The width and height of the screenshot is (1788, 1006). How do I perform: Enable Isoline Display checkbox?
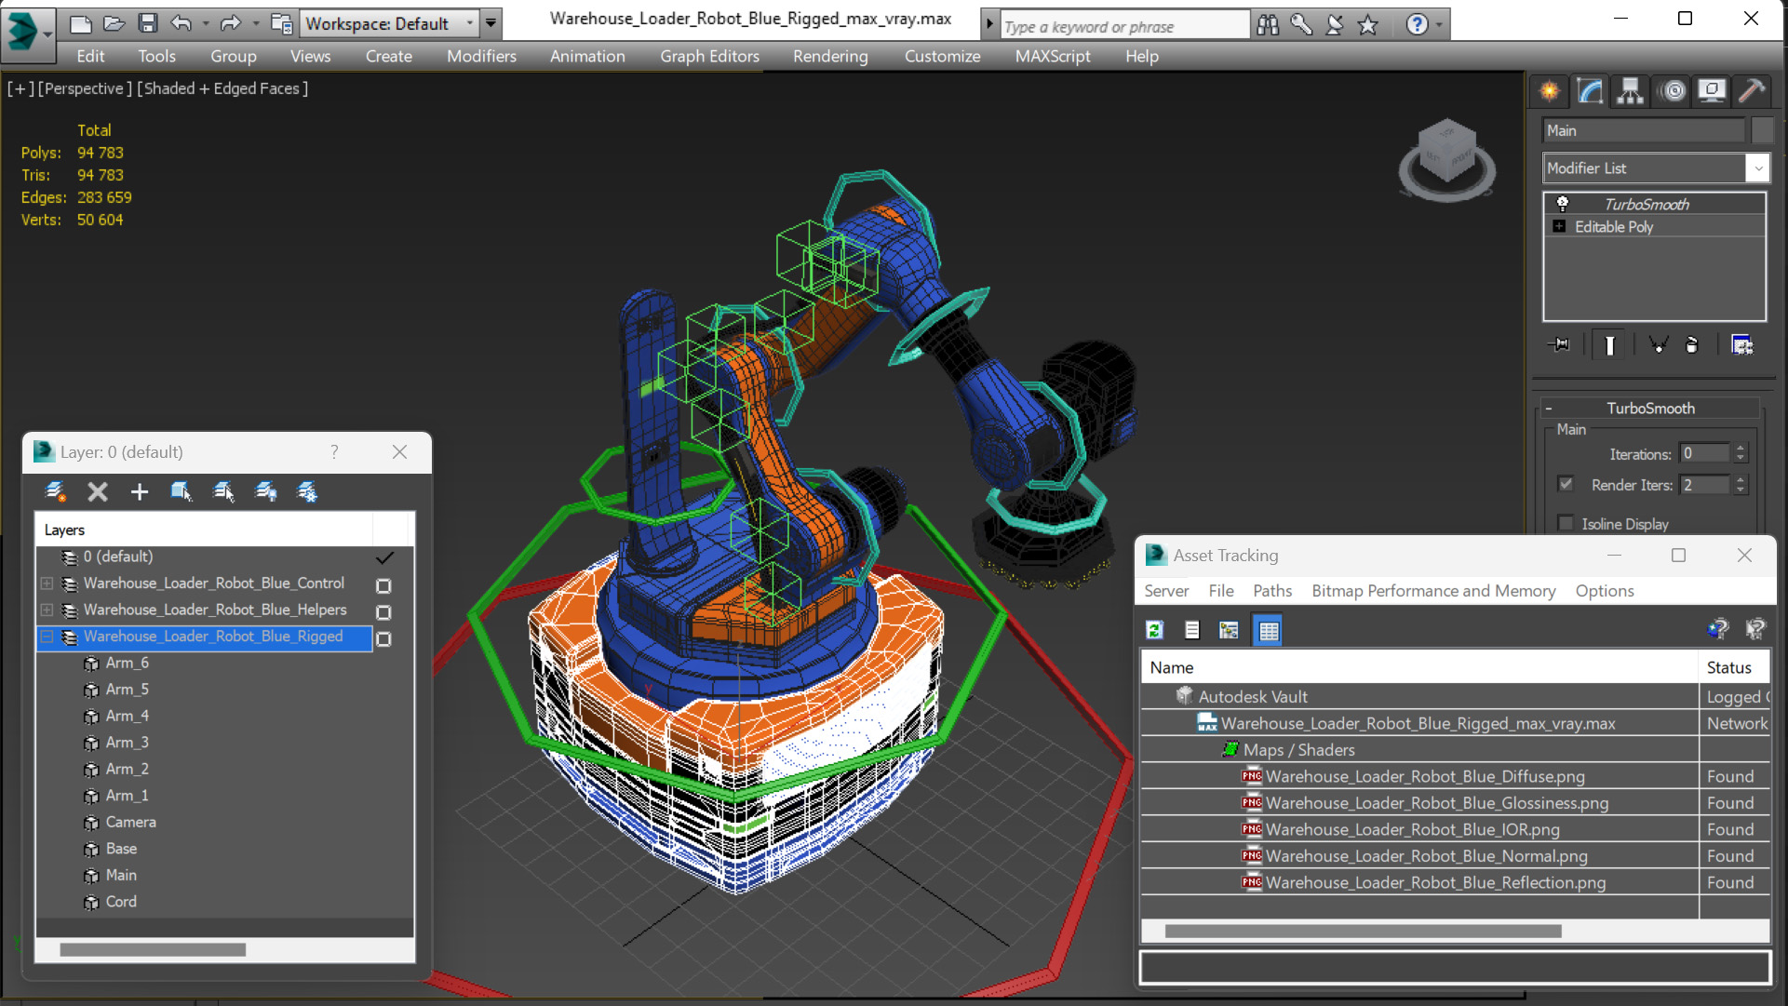coord(1566,523)
